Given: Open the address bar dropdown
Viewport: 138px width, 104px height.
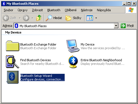Looking at the screenshot, I should pos(116,26).
